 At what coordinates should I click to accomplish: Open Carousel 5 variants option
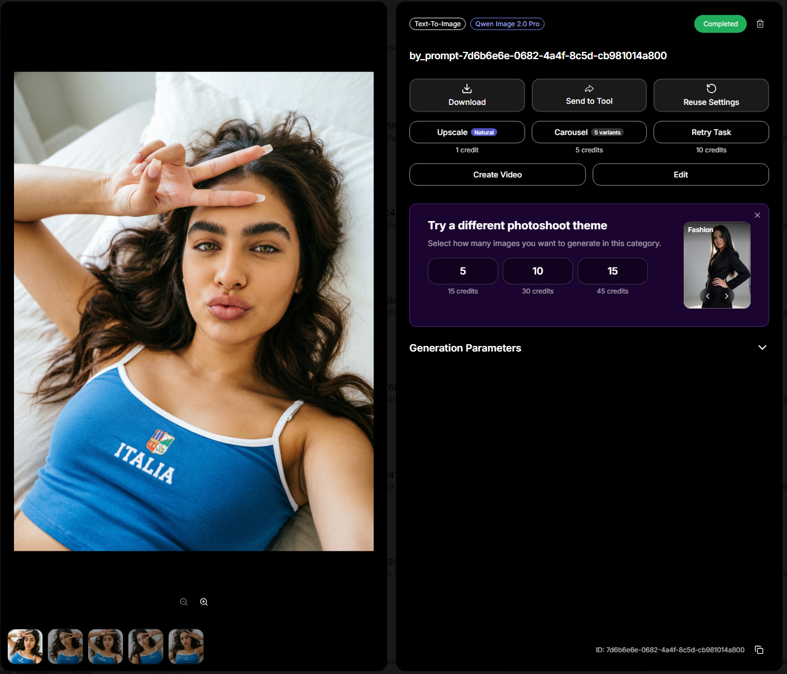tap(589, 132)
